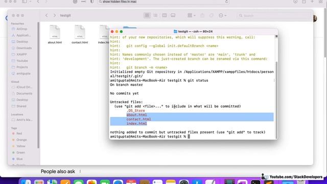Click Finder sidebar scrollbar

[38, 85]
